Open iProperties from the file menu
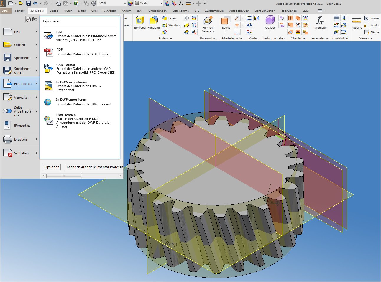Image resolution: width=381 pixels, height=282 pixels. coord(20,126)
